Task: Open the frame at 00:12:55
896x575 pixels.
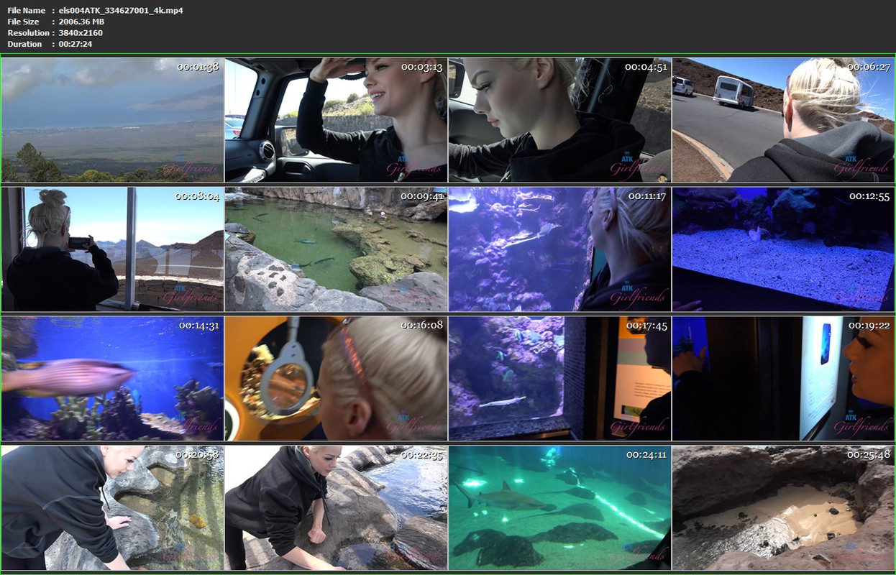Action: click(x=783, y=249)
